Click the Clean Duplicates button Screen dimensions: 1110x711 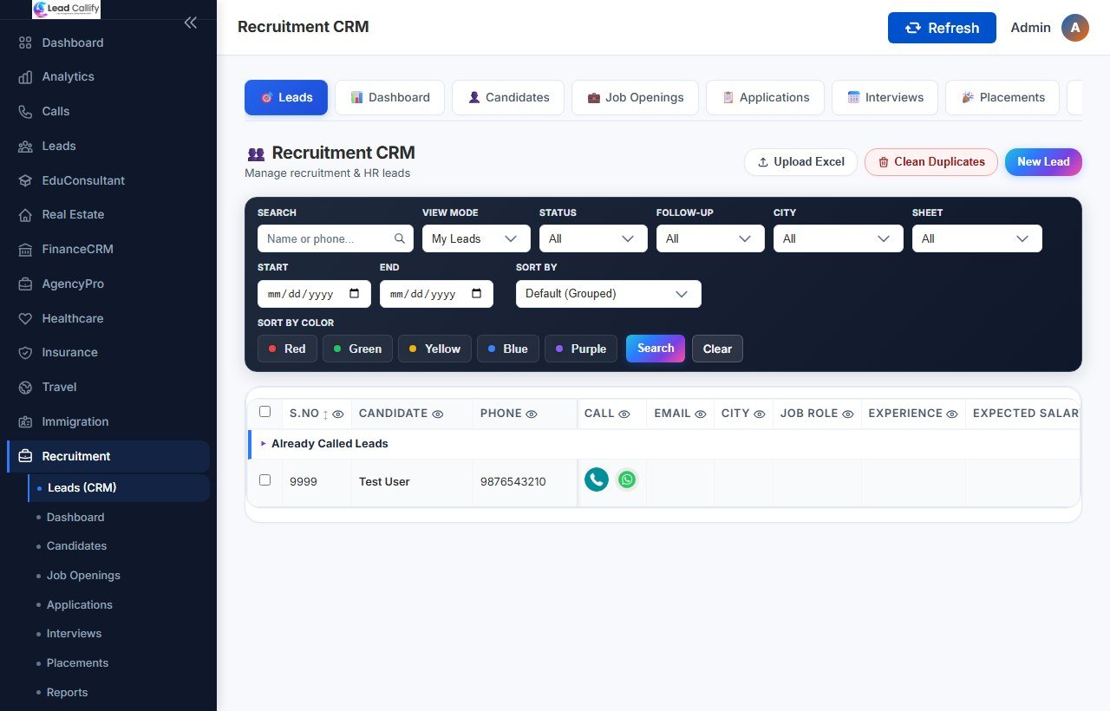coord(931,162)
